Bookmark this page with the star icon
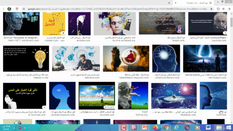233x131 pixels. coord(24,9)
